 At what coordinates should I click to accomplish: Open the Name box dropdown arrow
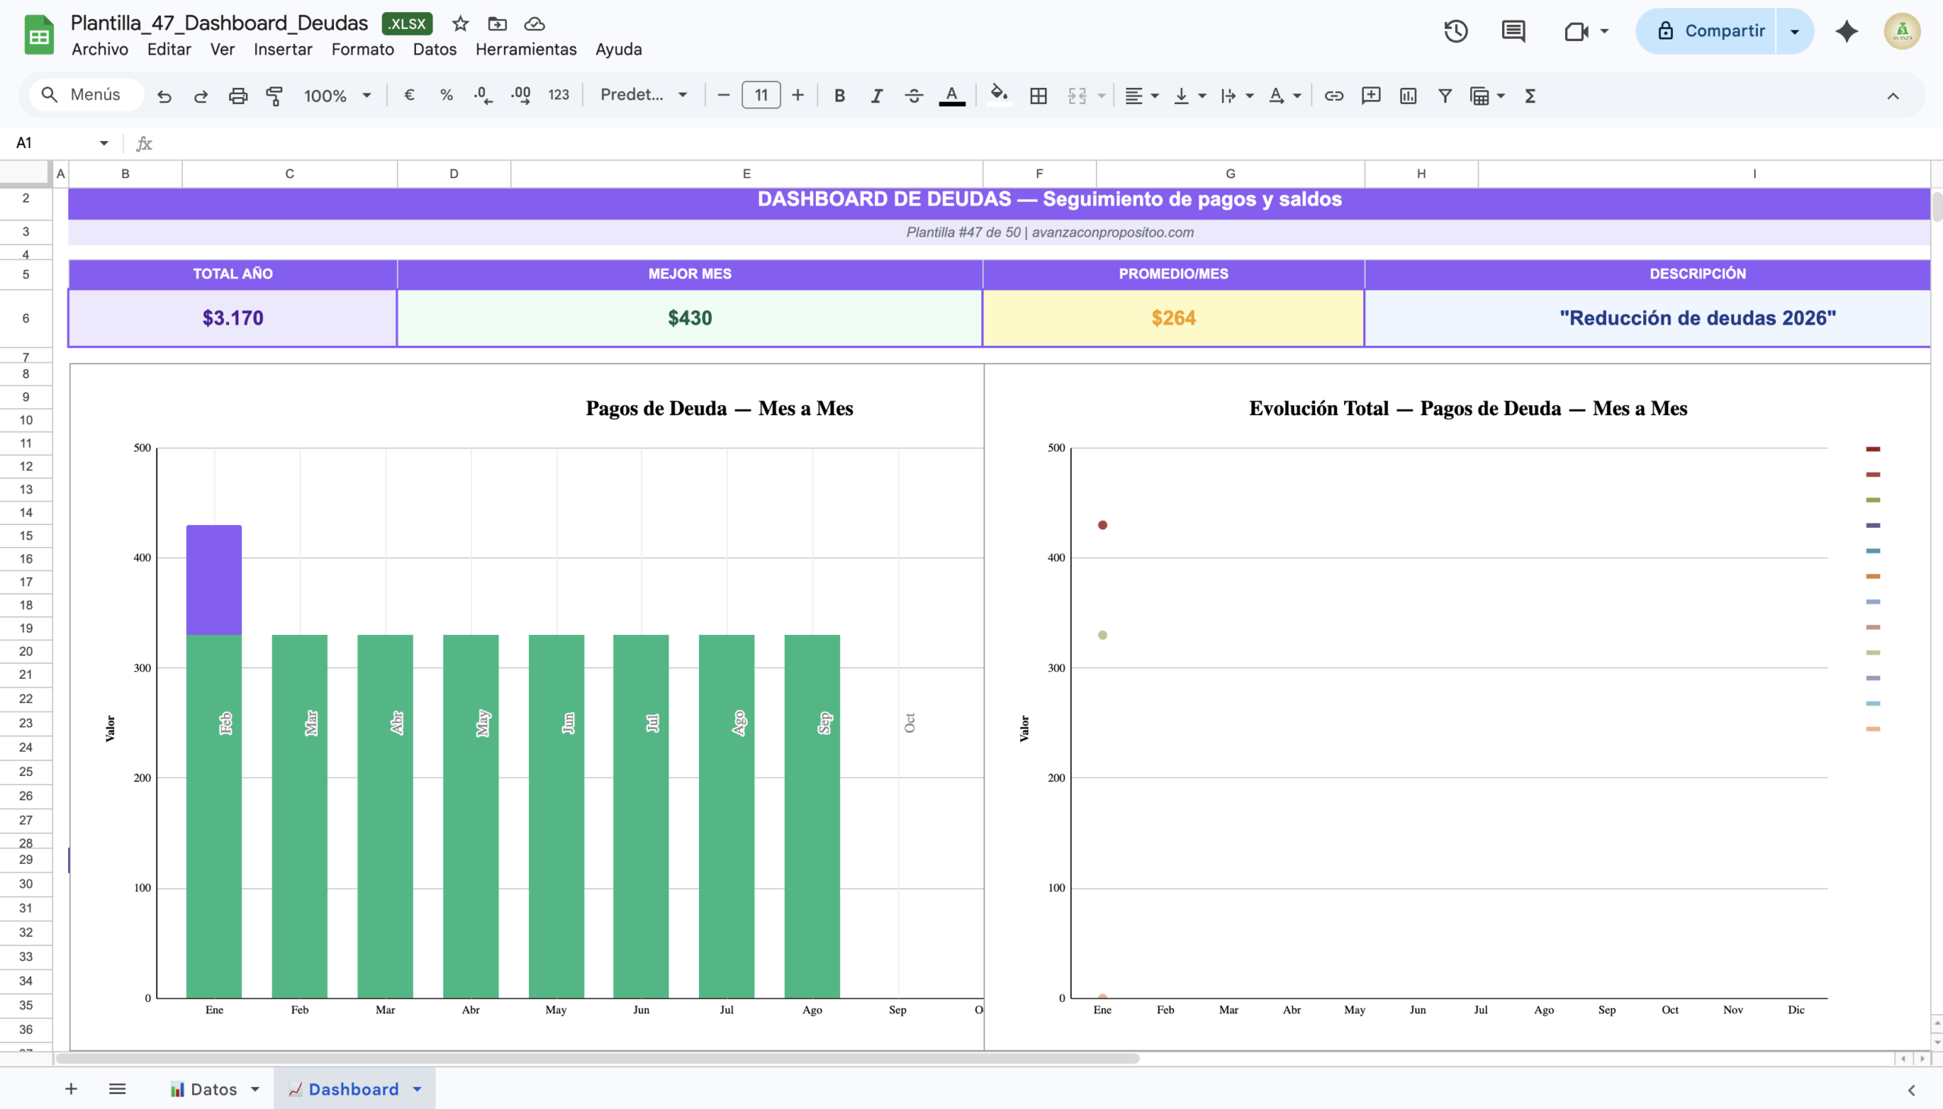click(104, 143)
